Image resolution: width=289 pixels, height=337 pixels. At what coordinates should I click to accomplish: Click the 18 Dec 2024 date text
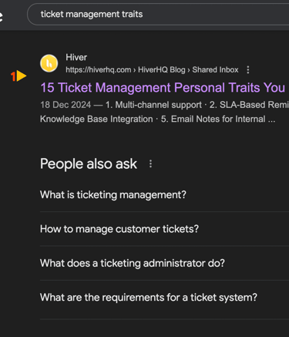point(66,105)
